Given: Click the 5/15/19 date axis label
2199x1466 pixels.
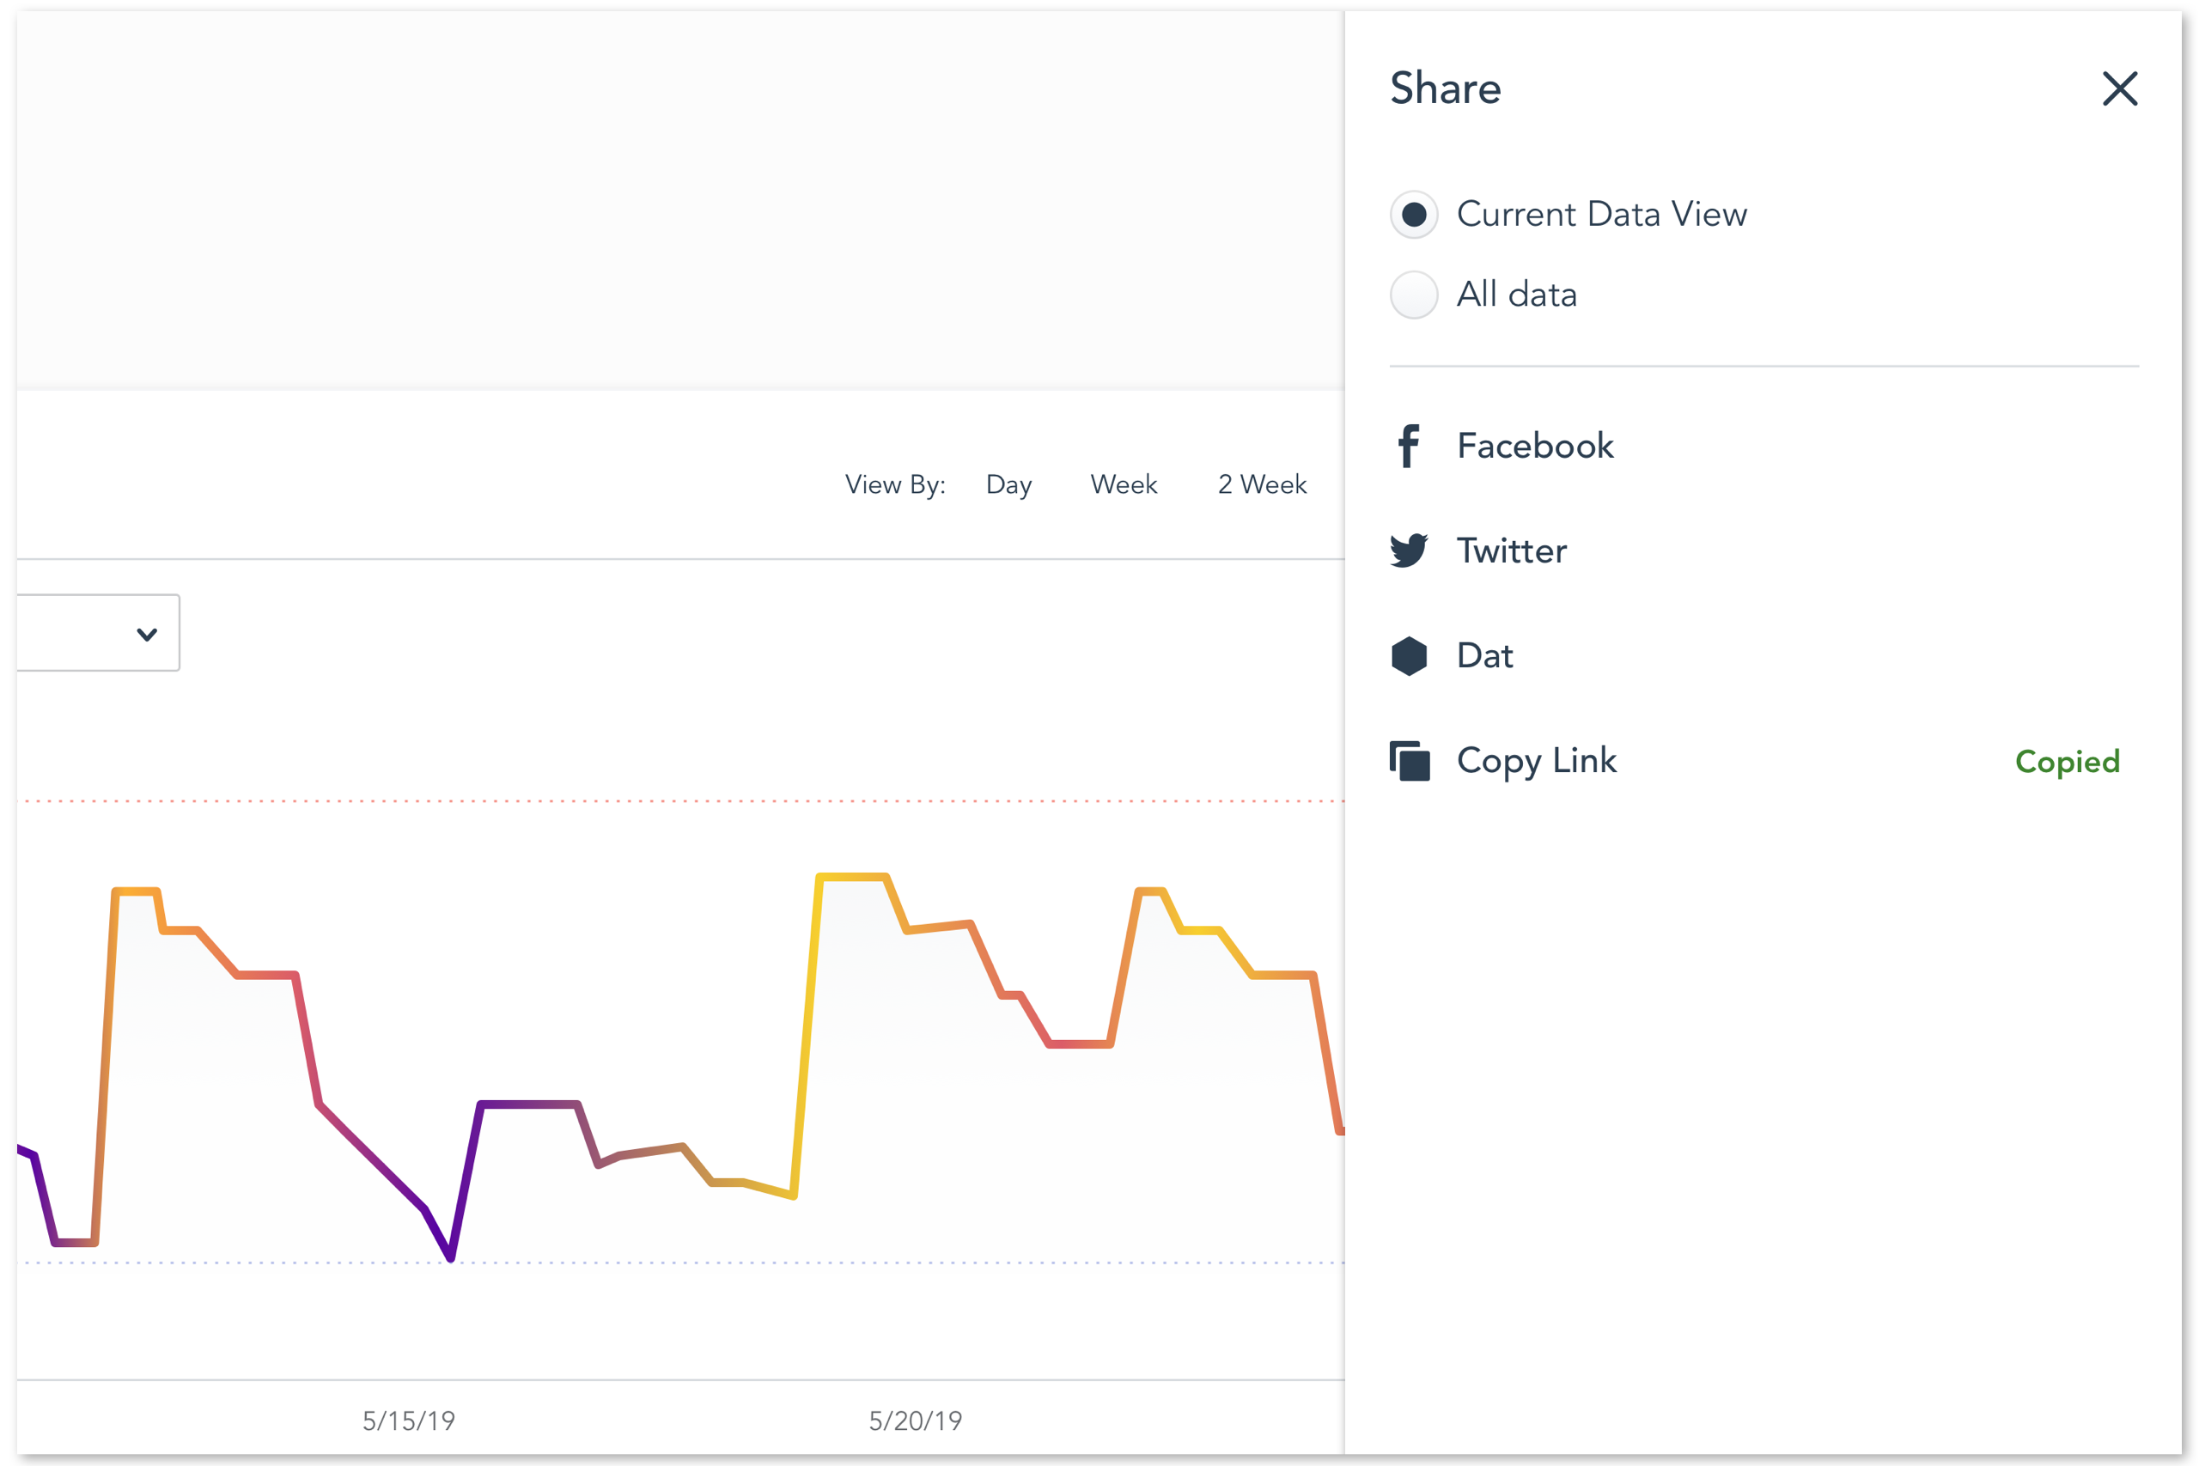Looking at the screenshot, I should (409, 1421).
